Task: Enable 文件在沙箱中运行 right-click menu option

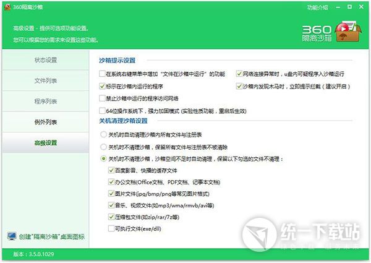Action: click(x=103, y=74)
